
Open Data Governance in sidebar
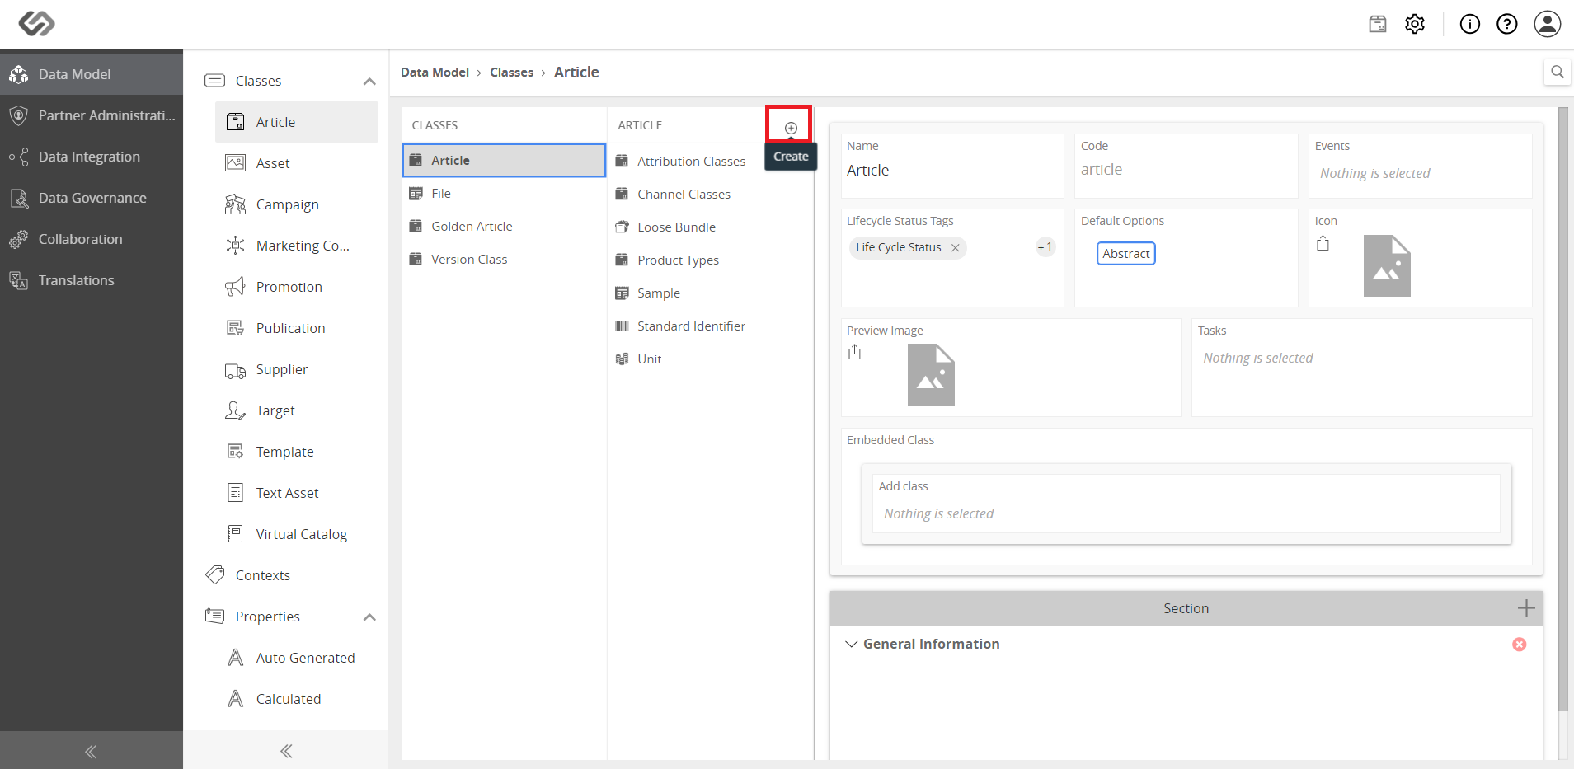pos(92,198)
